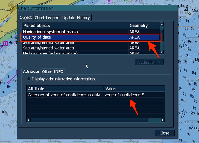
Task: Open the Update History tab
Action: [x=76, y=18]
